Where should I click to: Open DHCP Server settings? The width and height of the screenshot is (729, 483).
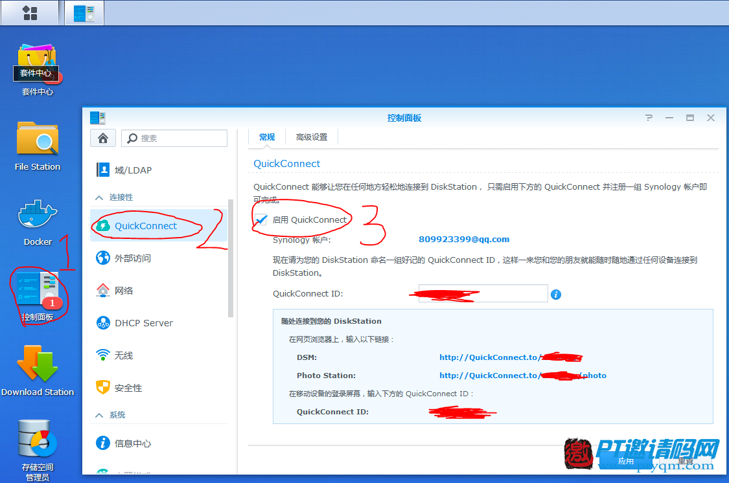158,323
